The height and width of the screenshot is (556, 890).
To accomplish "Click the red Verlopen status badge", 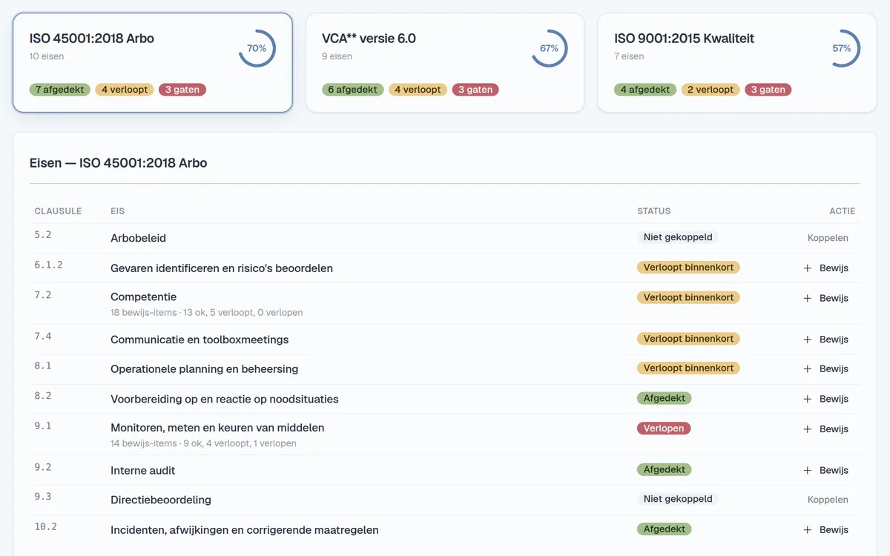I will click(664, 428).
